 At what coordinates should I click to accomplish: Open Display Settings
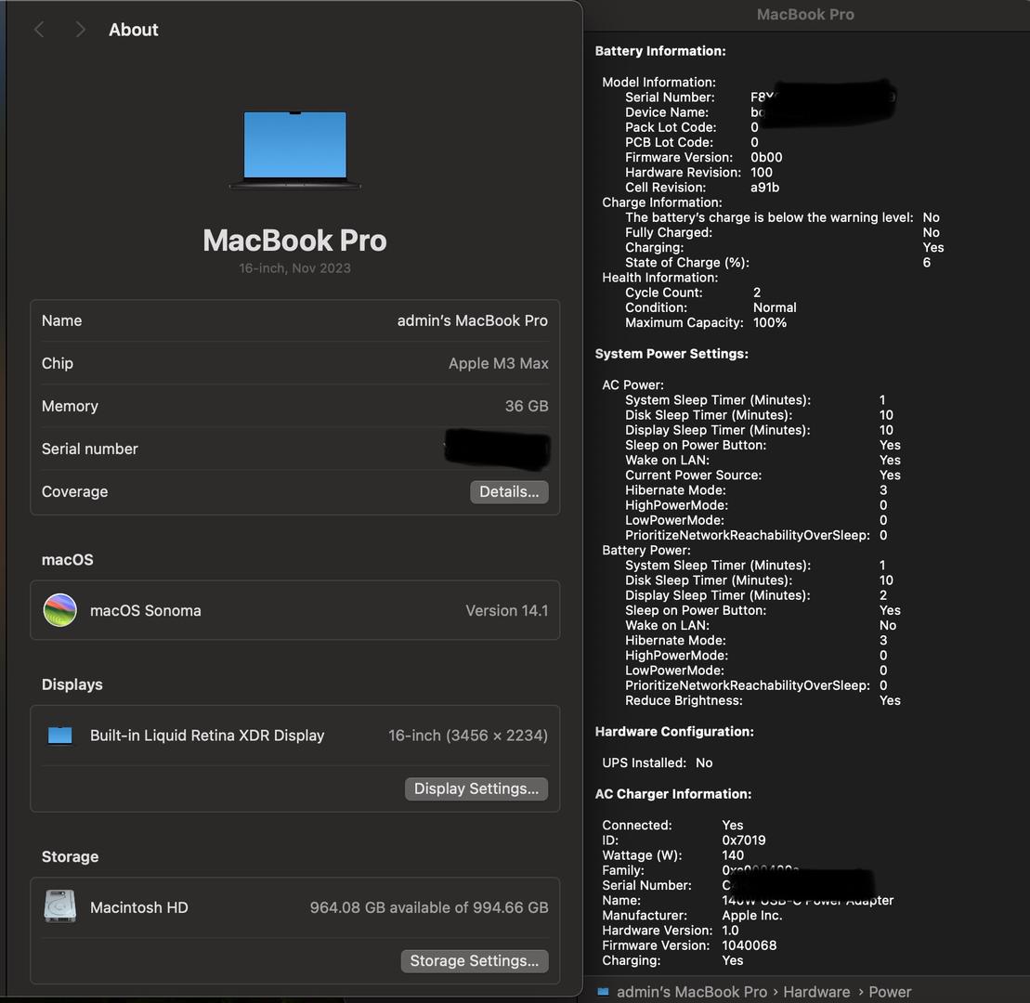pos(476,788)
